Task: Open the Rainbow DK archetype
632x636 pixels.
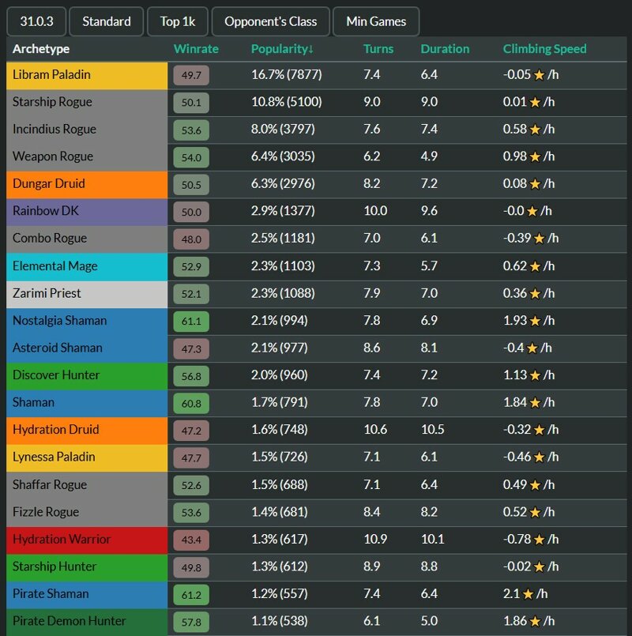Action: tap(87, 212)
